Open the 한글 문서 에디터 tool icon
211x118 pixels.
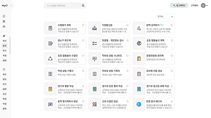pyautogui.click(x=139, y=104)
